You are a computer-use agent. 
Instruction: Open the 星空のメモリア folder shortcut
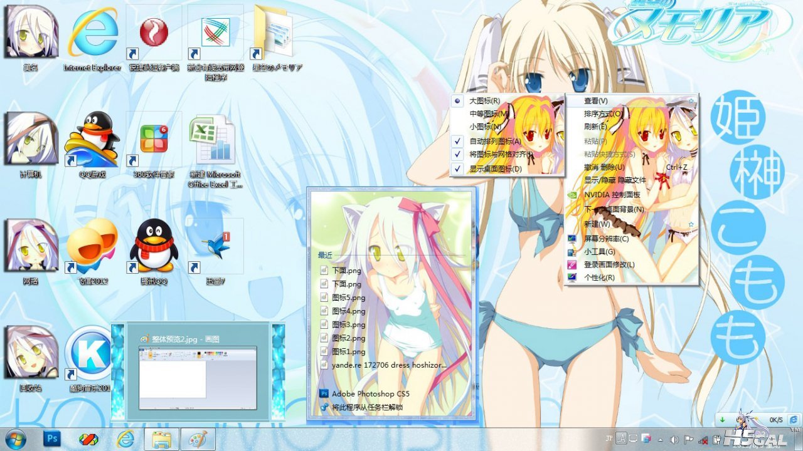277,38
